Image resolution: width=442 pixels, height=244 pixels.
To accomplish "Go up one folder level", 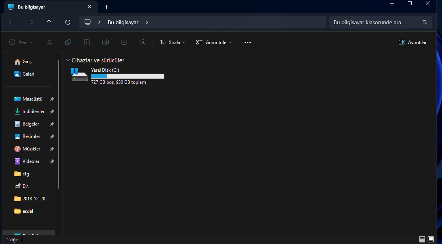I will click(49, 22).
